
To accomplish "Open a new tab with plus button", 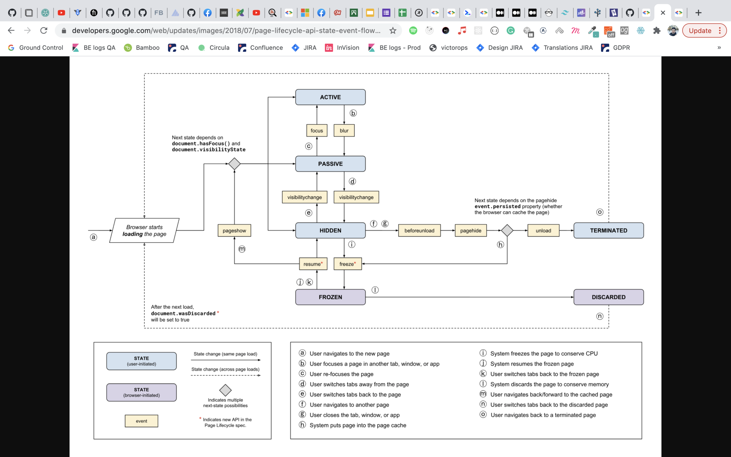I will [698, 13].
